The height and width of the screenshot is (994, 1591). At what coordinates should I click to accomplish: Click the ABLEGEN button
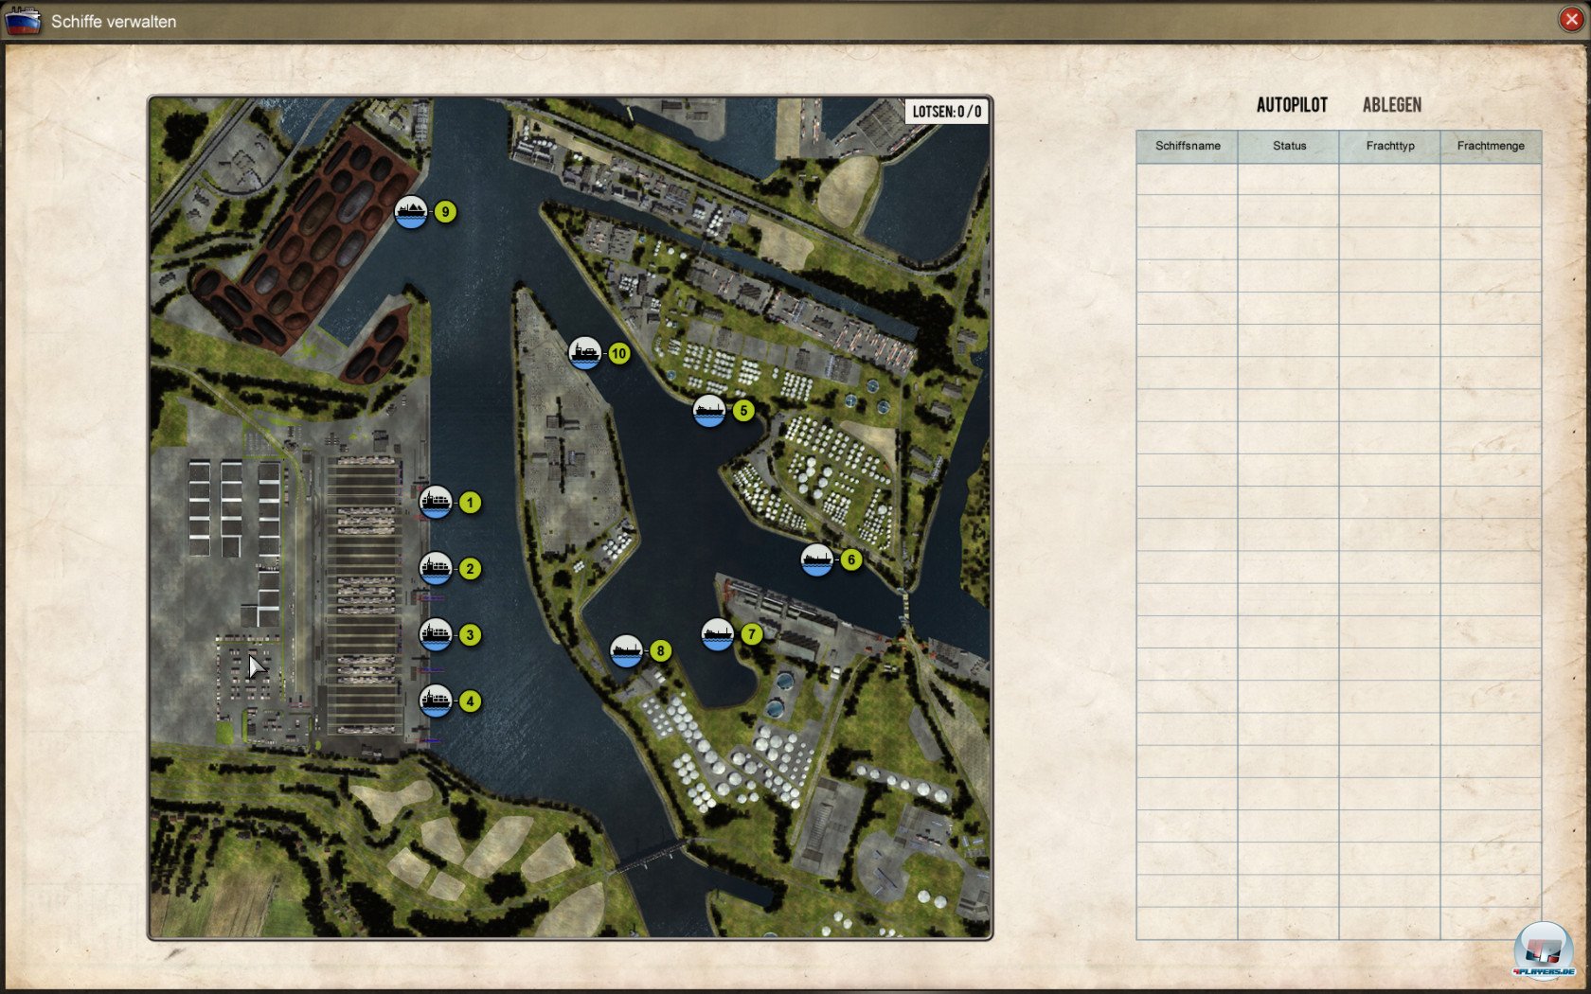click(1391, 105)
